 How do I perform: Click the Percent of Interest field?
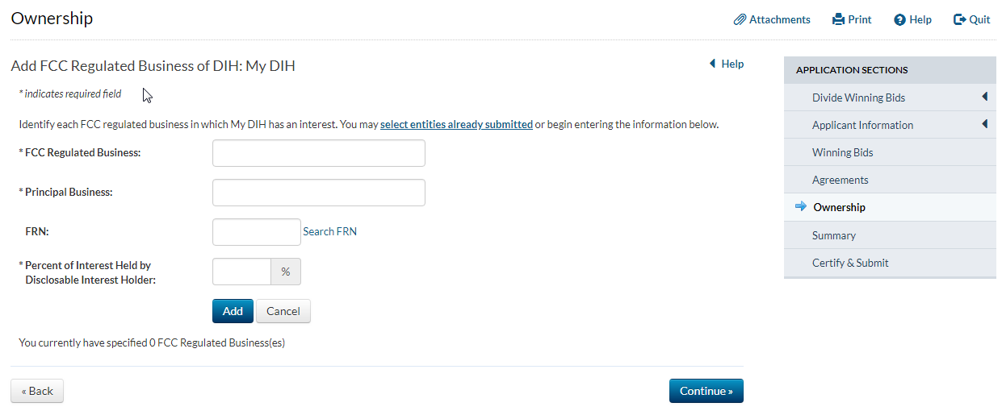click(241, 272)
